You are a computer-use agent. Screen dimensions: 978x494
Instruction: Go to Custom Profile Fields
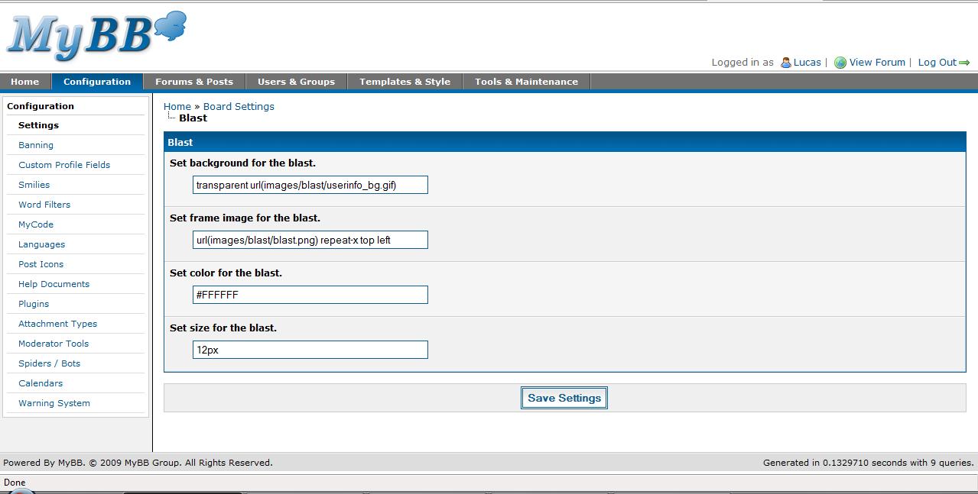tap(64, 165)
